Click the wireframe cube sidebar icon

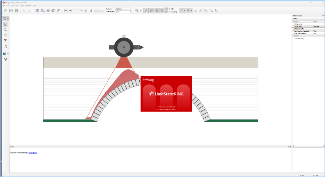5,60
